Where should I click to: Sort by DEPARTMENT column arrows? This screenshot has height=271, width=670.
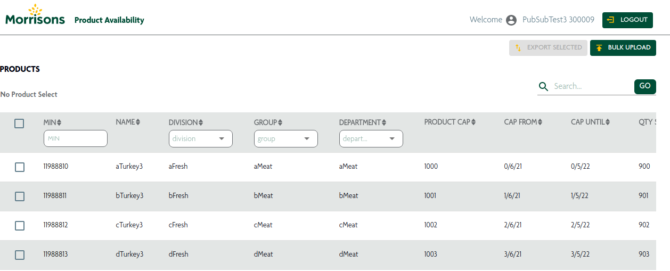click(383, 122)
